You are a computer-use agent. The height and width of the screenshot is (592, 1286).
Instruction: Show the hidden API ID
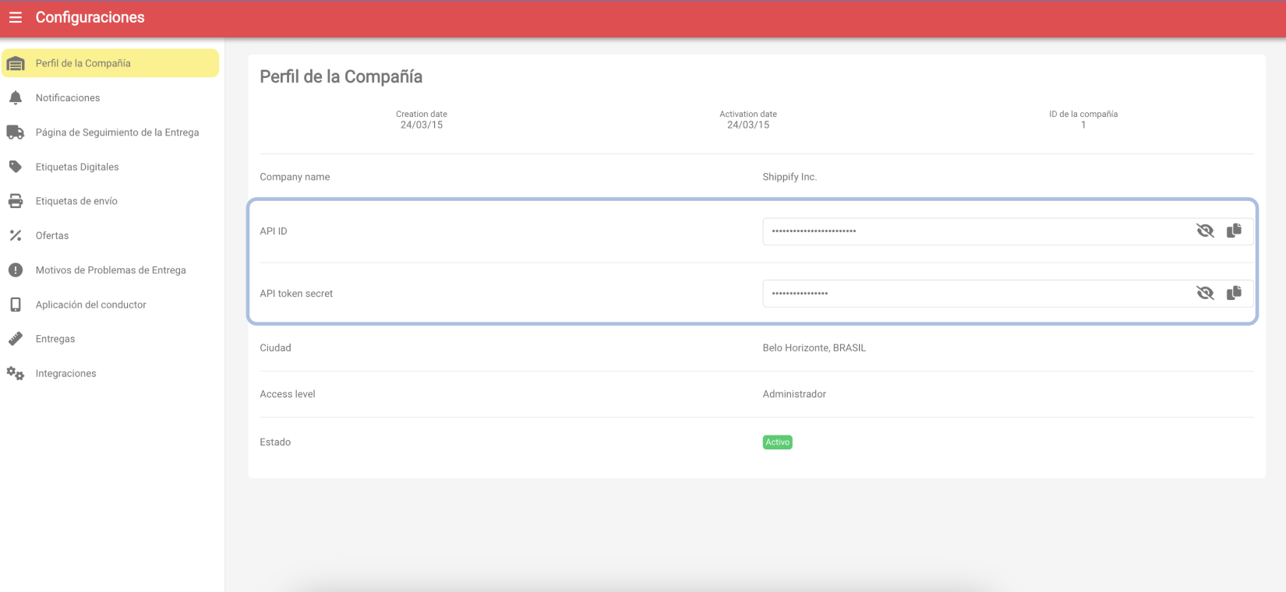pos(1205,231)
